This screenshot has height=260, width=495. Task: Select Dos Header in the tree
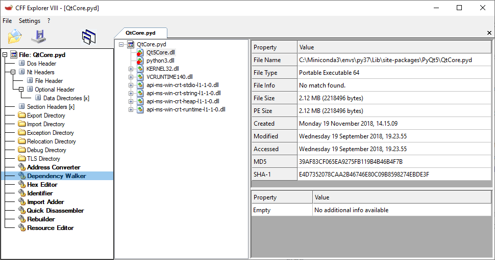point(42,64)
